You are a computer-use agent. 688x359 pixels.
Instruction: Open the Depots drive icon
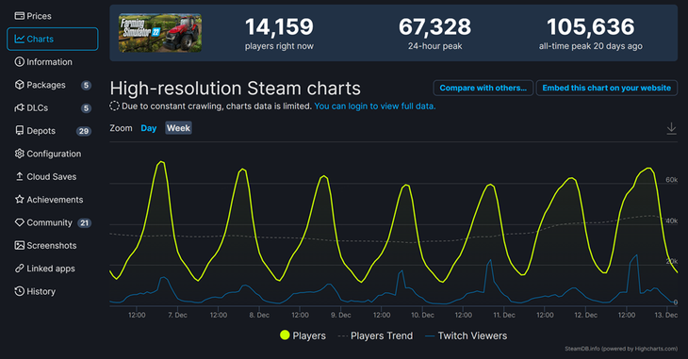19,130
